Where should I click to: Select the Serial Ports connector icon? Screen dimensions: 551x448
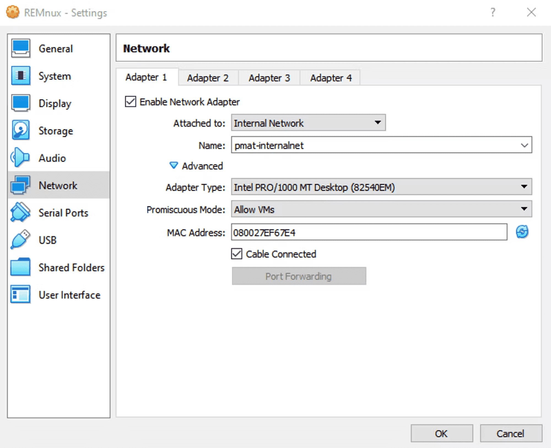[x=21, y=212]
